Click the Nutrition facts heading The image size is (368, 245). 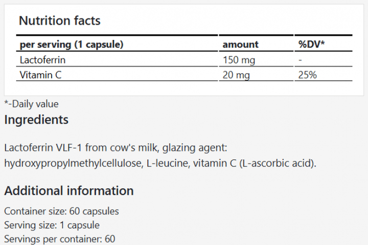coord(59,21)
